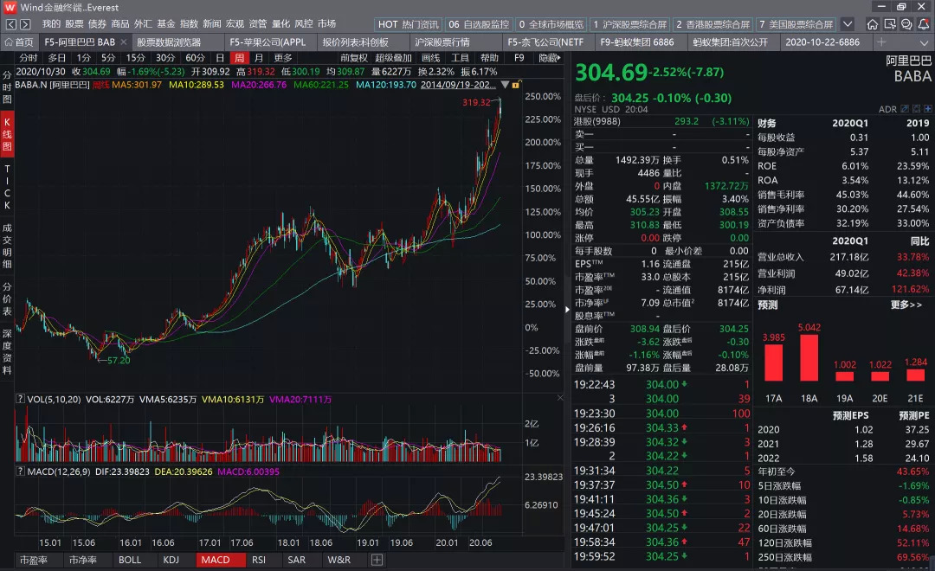Open the K线图 sidebar view
This screenshot has width=935, height=571.
click(x=7, y=134)
